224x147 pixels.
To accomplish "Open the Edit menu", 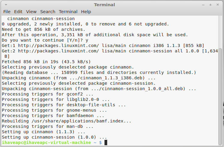I will pyautogui.click(x=18, y=12).
